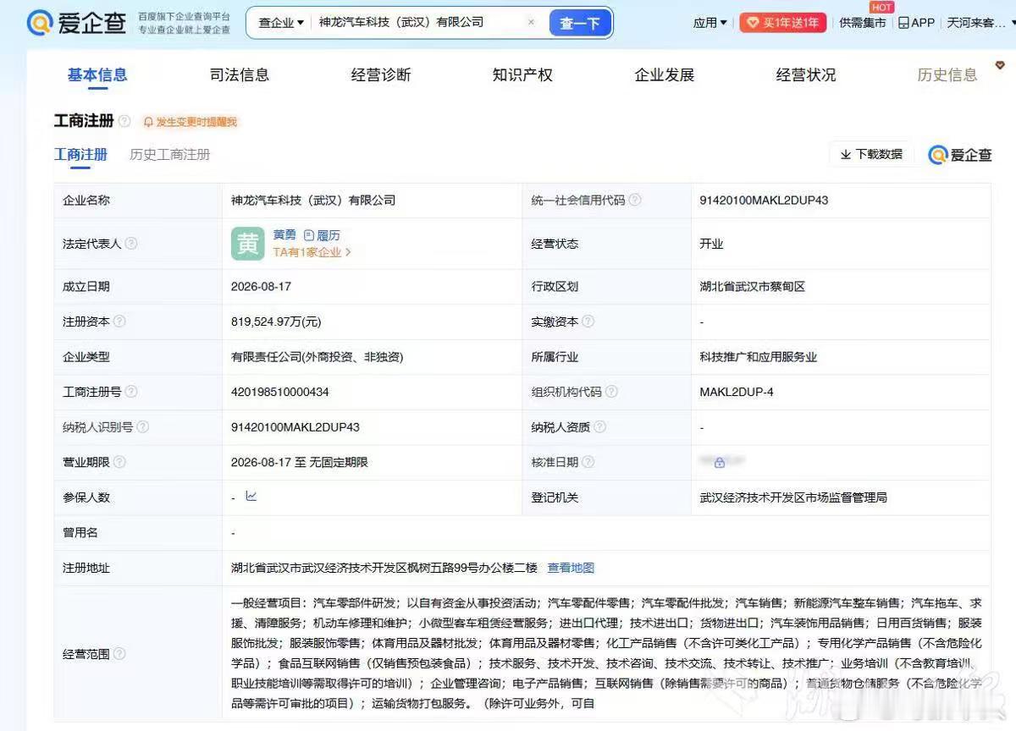Click the 下载数据 download button
Image resolution: width=1016 pixels, height=731 pixels.
[871, 154]
